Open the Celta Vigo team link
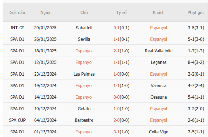The width and height of the screenshot is (208, 137). (x=158, y=132)
